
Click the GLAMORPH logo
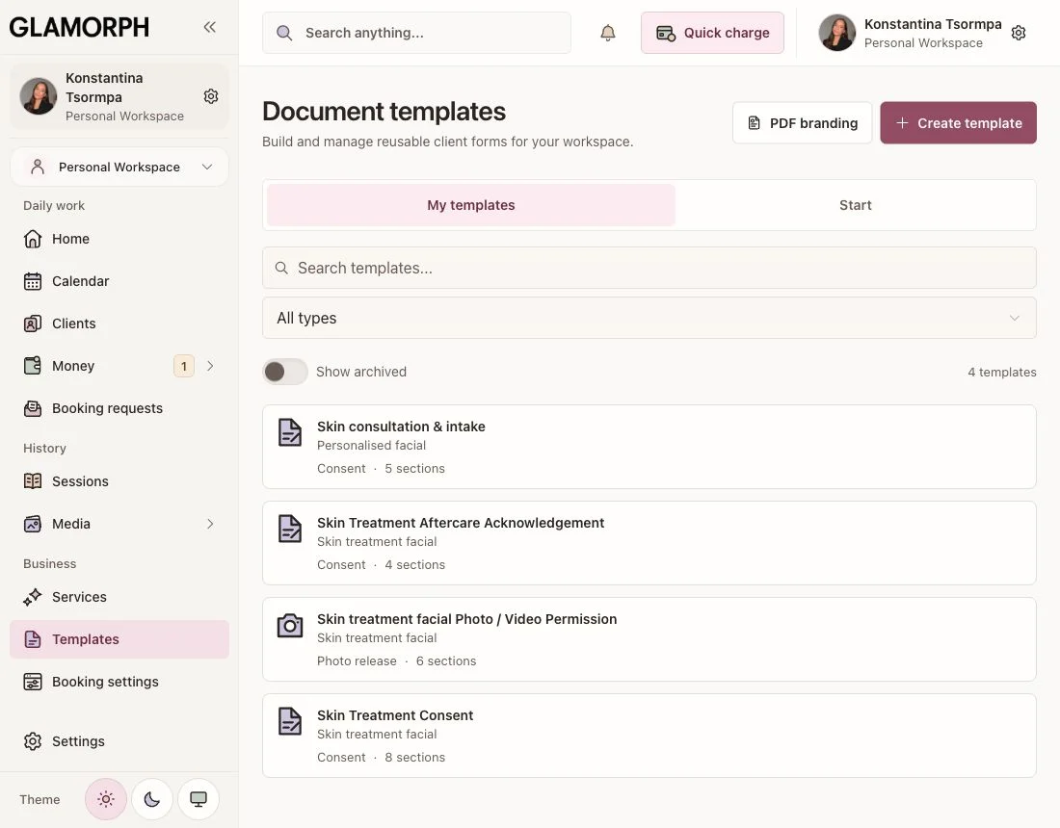(79, 27)
